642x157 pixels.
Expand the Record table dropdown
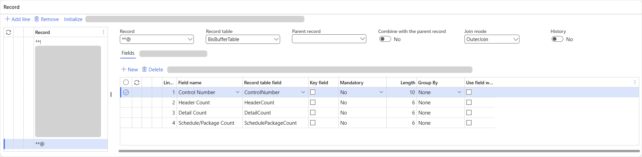pos(276,39)
